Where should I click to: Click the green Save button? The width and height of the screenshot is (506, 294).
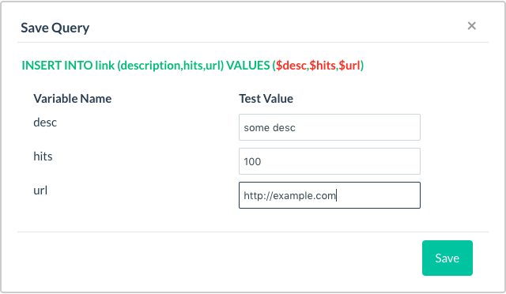[447, 258]
